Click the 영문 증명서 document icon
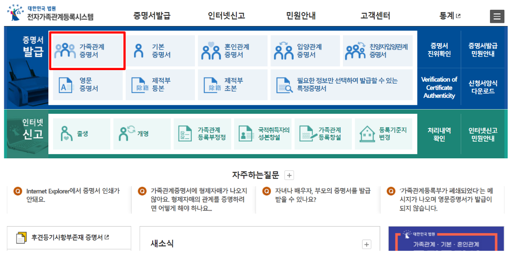 [66, 85]
